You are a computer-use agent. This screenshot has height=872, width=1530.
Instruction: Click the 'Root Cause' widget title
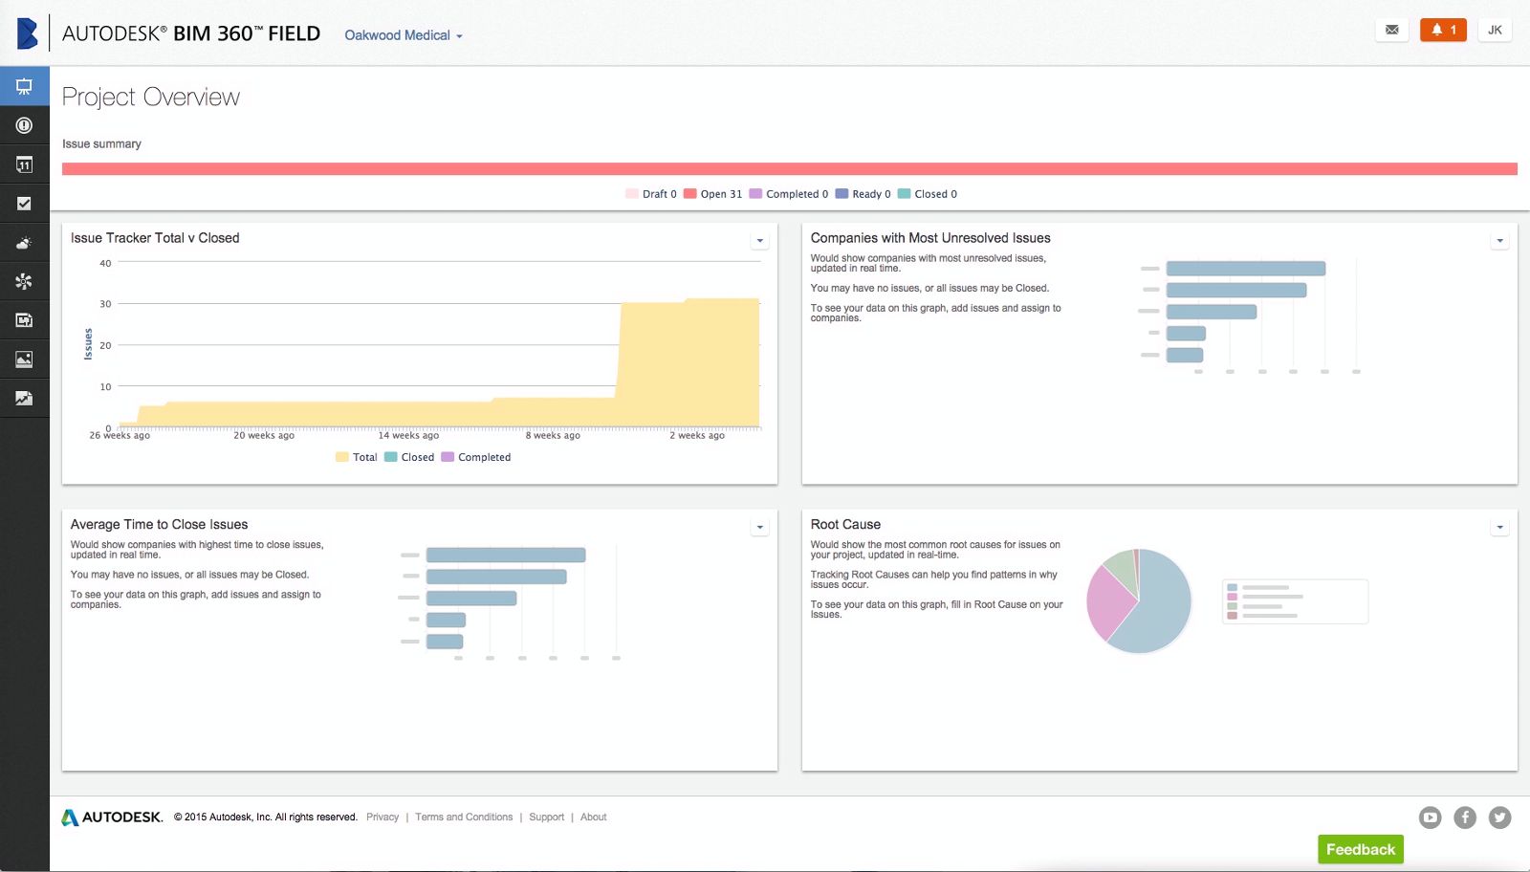pyautogui.click(x=845, y=525)
